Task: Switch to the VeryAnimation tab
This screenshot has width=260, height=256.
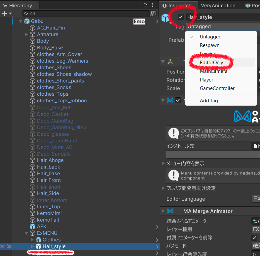Action: click(218, 6)
